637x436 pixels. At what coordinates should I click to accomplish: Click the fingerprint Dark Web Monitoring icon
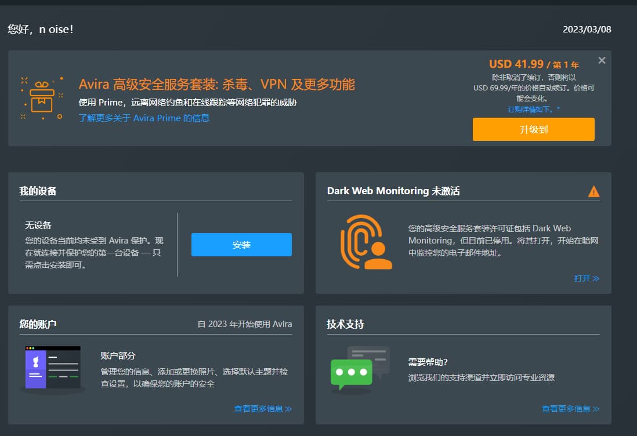click(x=366, y=242)
